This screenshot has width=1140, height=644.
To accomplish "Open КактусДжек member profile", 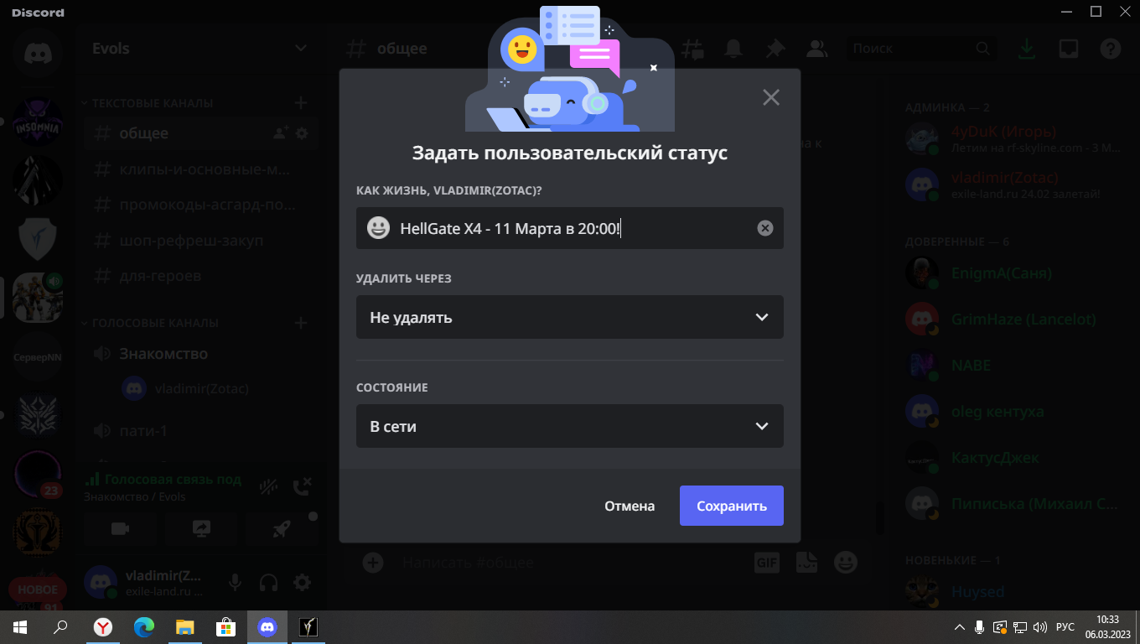I will click(x=1013, y=458).
